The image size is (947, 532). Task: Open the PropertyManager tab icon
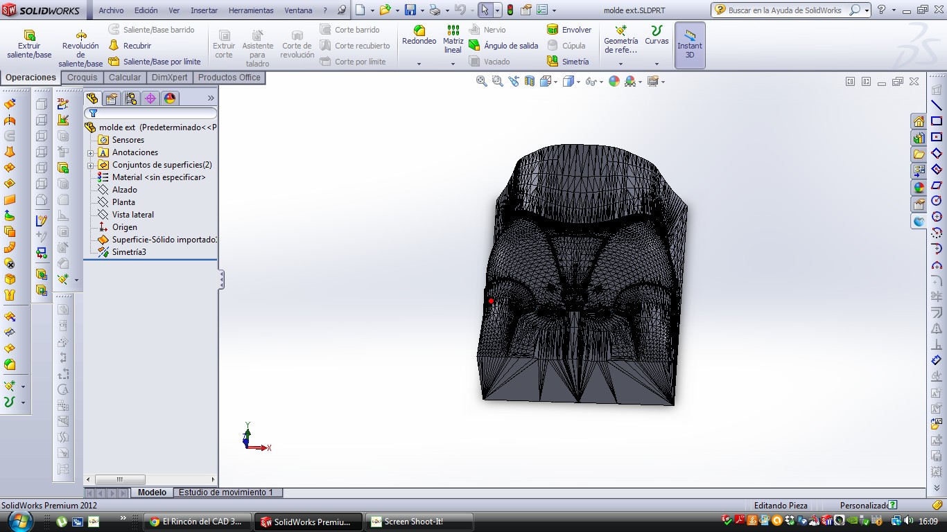pyautogui.click(x=112, y=98)
